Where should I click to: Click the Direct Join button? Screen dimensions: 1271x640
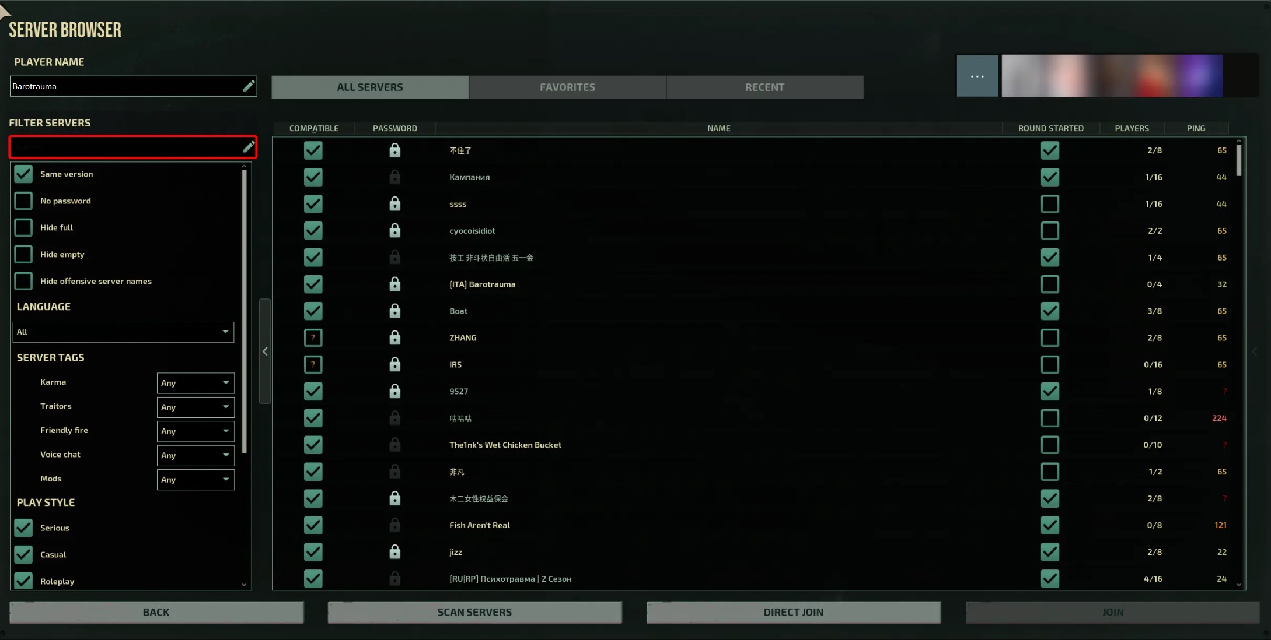coord(793,612)
